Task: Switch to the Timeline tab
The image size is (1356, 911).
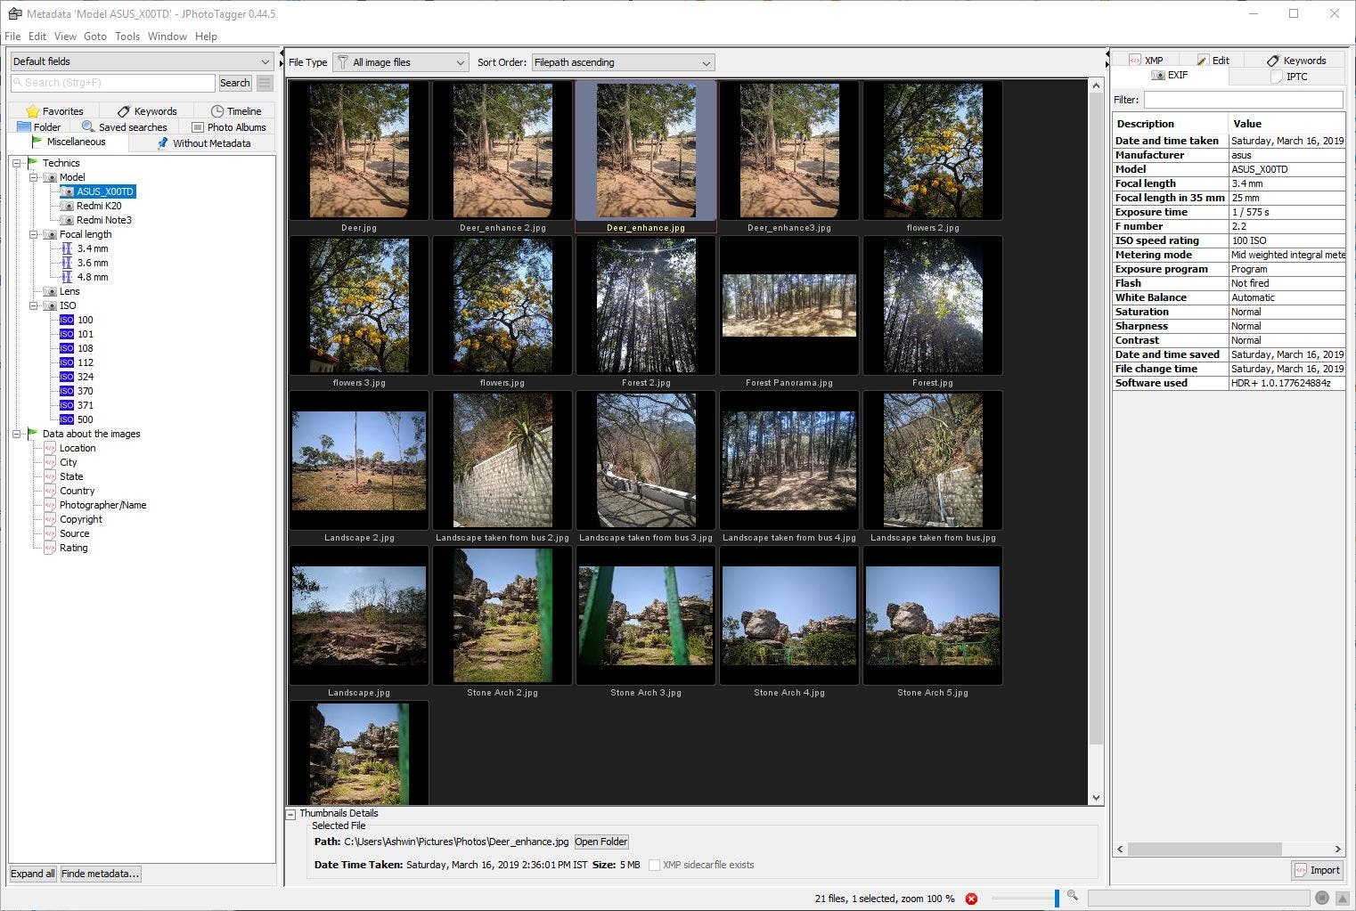Action: pyautogui.click(x=236, y=111)
